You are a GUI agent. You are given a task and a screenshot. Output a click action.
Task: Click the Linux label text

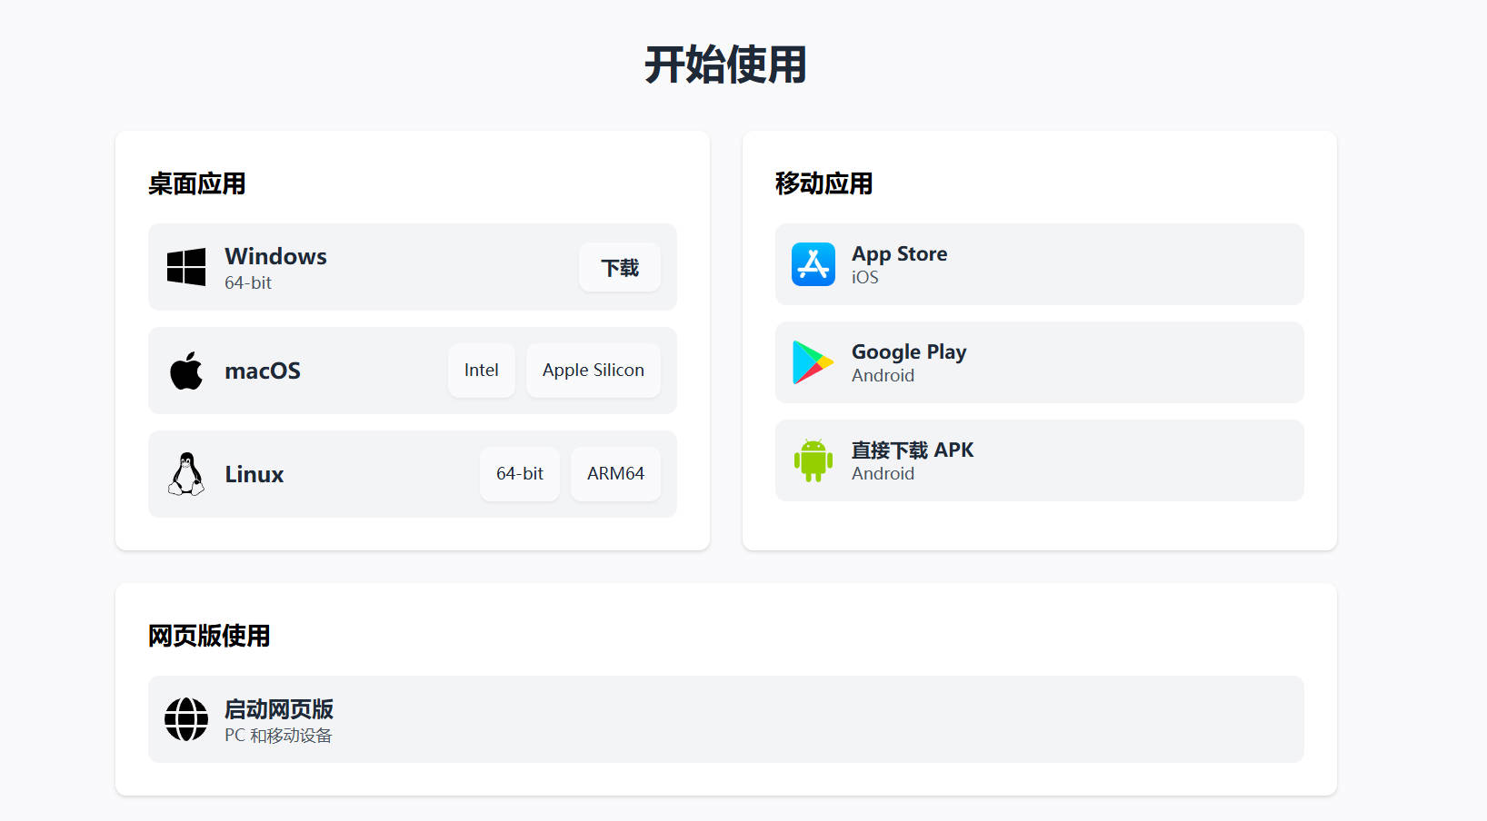click(254, 474)
